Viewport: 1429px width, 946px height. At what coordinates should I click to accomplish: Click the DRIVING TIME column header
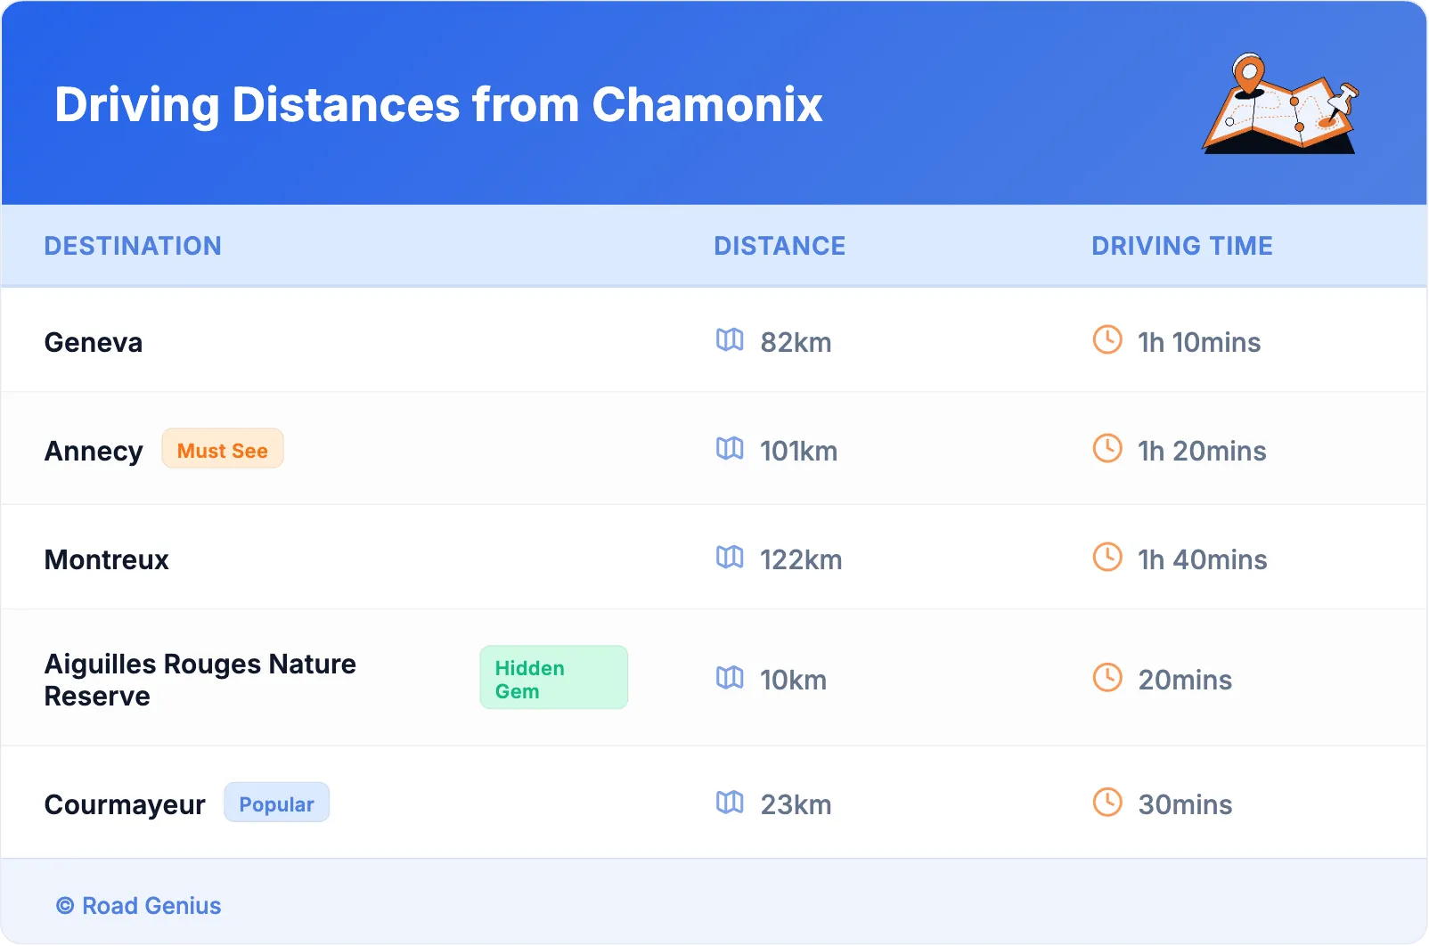(1182, 246)
